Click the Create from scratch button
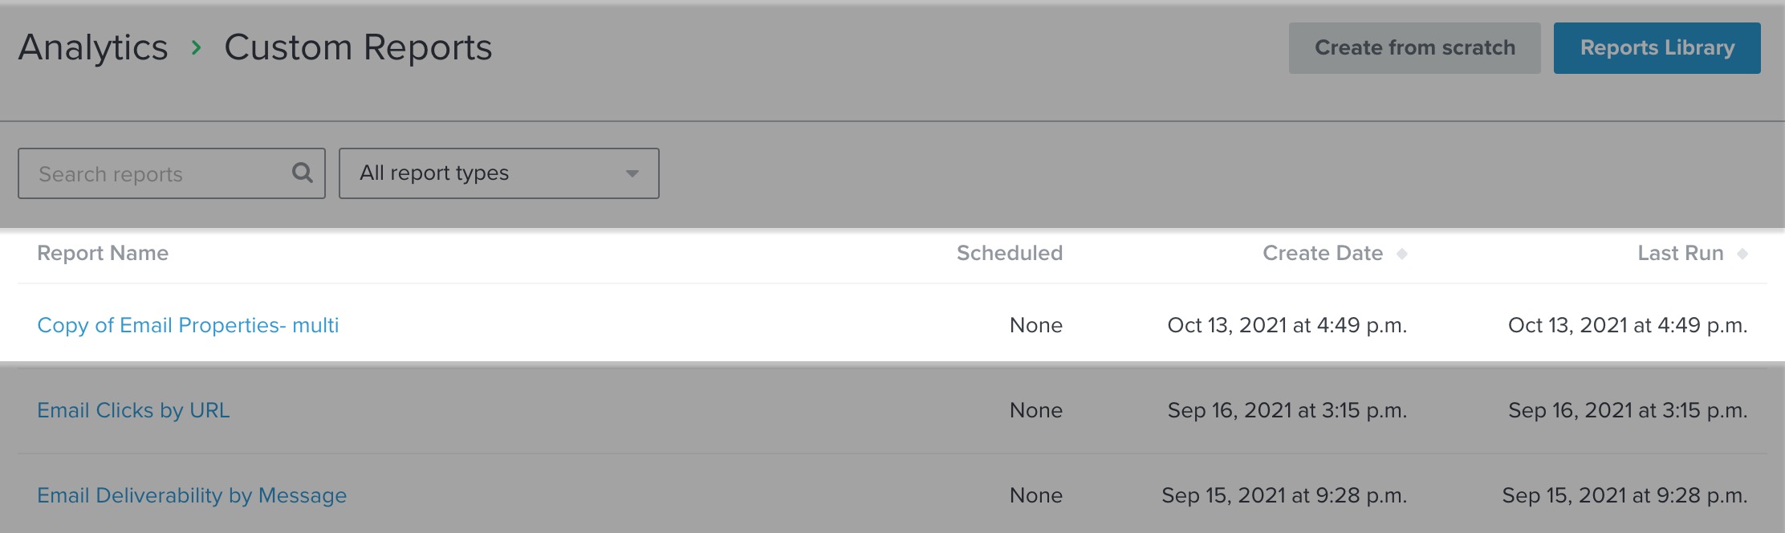Image resolution: width=1785 pixels, height=533 pixels. click(x=1414, y=47)
